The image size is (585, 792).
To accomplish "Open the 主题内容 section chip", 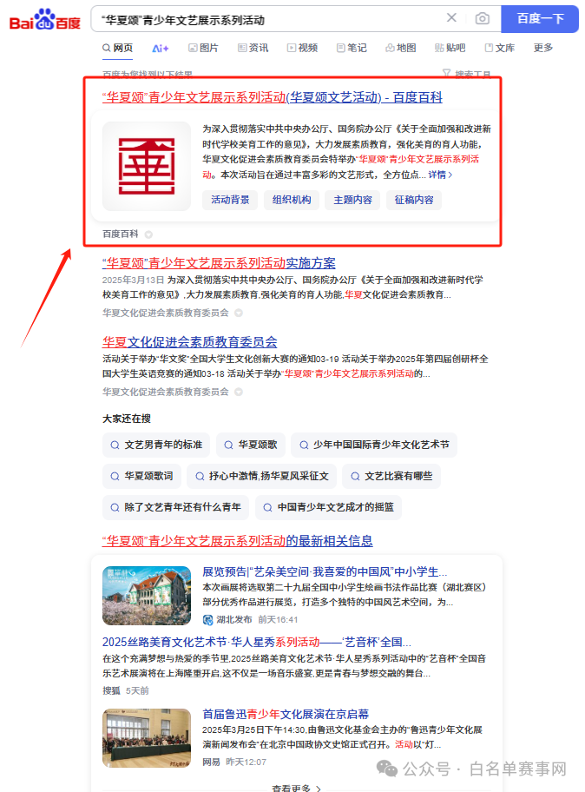I will [352, 200].
